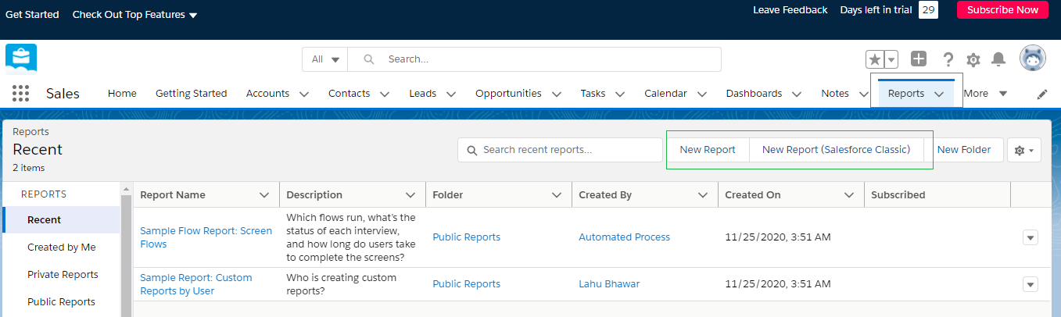Screen dimensions: 1061x317
Task: Open Report Name column header menu
Action: [263, 195]
